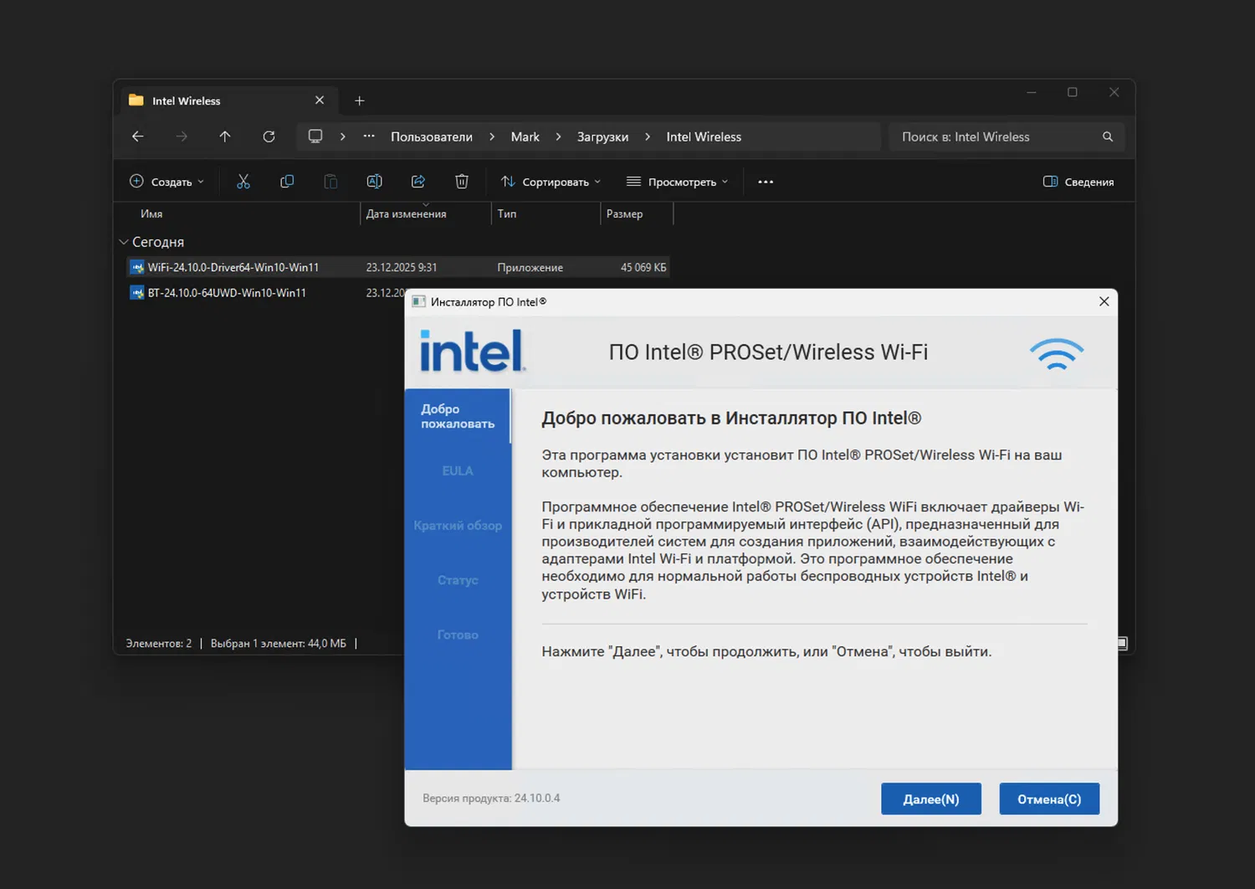The height and width of the screenshot is (889, 1255).
Task: Click the Copy icon in Explorer toolbar
Action: click(287, 182)
